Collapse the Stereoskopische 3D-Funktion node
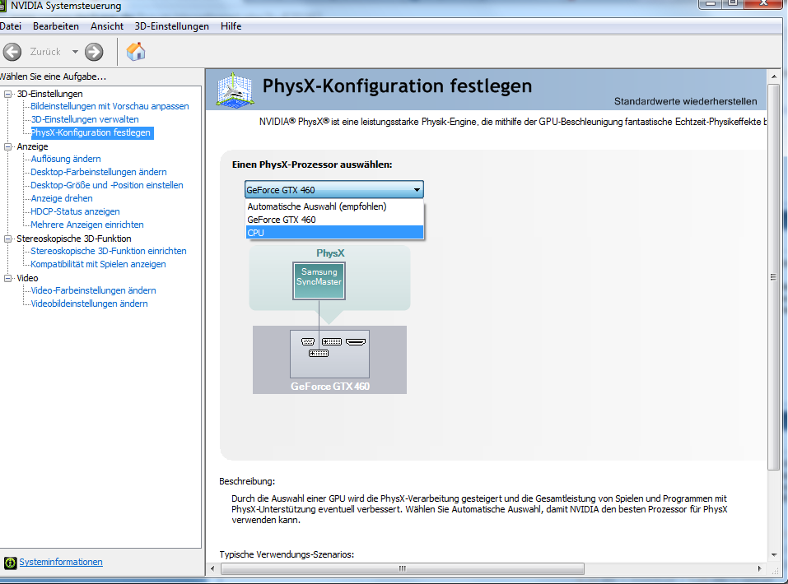The width and height of the screenshot is (788, 584). (x=8, y=239)
